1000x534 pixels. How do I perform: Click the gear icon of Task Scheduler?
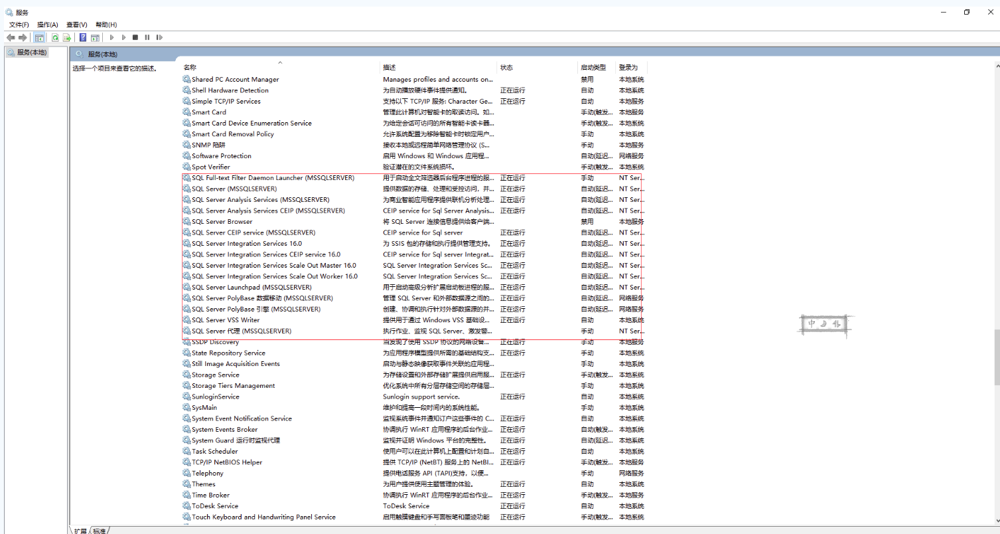pyautogui.click(x=186, y=452)
